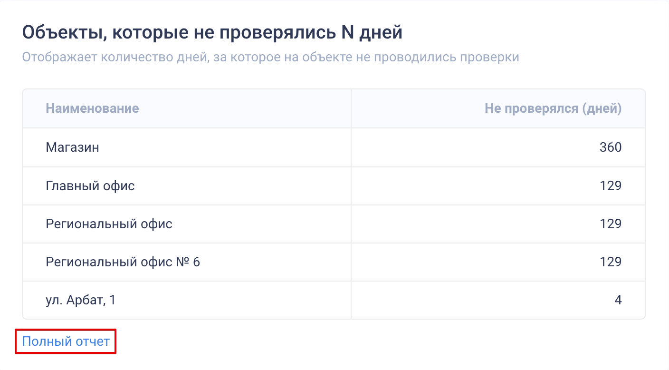Viewport: 669px width, 370px height.
Task: Select the Региональный офис name cell
Action: [187, 224]
